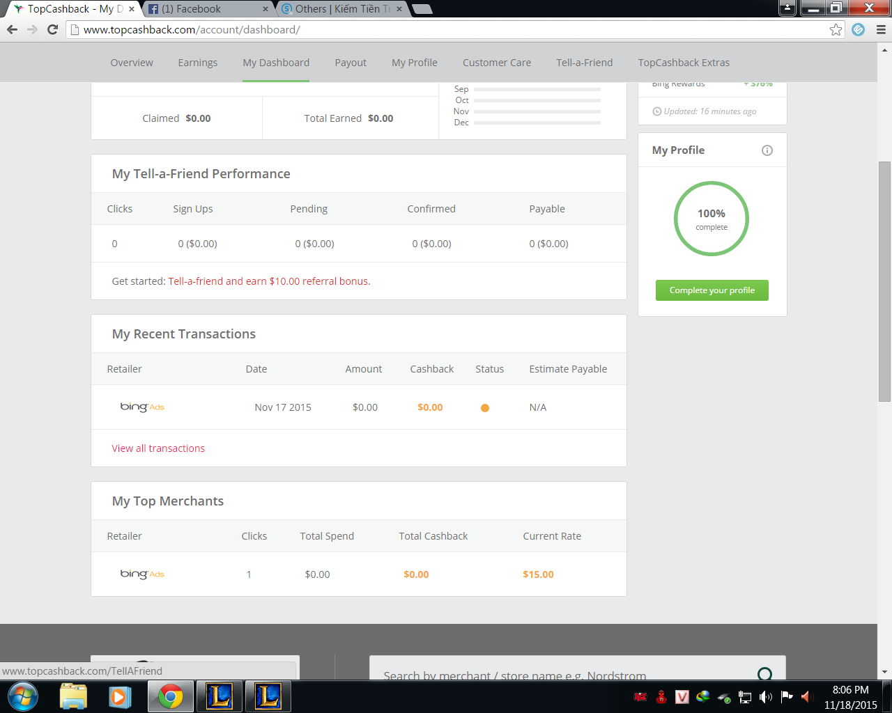Viewport: 892px width, 713px height.
Task: Click the Total Earned $0.00 summary text
Action: (348, 118)
